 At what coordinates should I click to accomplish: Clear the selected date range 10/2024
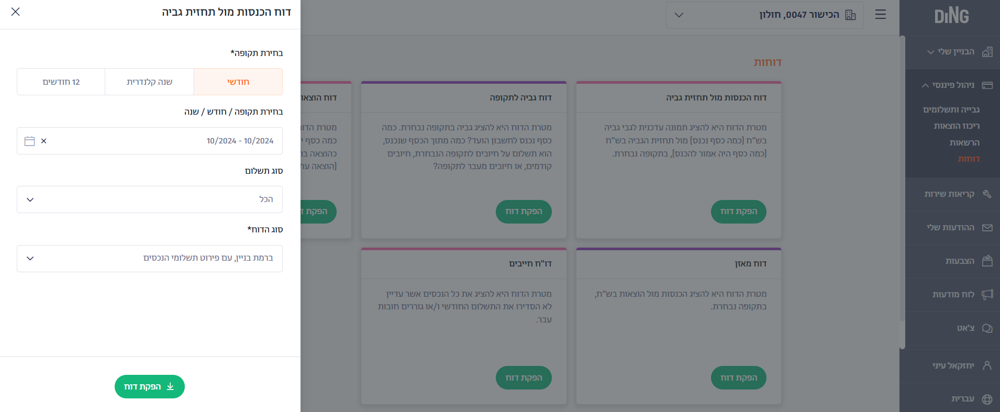click(44, 141)
